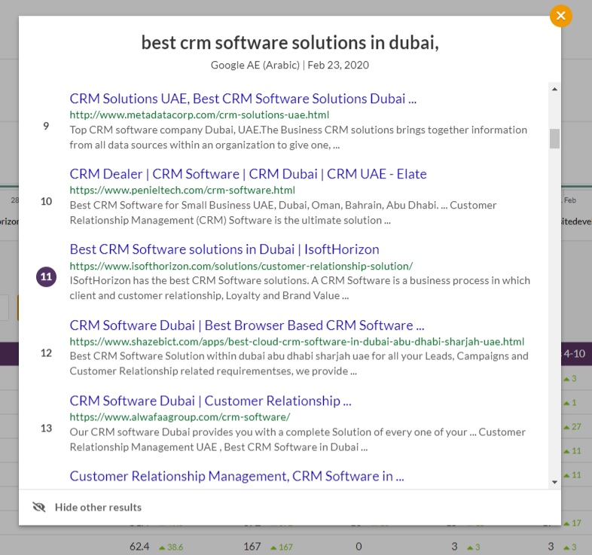The image size is (592, 555).
Task: Open 'Customer Relationship Management, CRM Software in' result
Action: pos(236,476)
